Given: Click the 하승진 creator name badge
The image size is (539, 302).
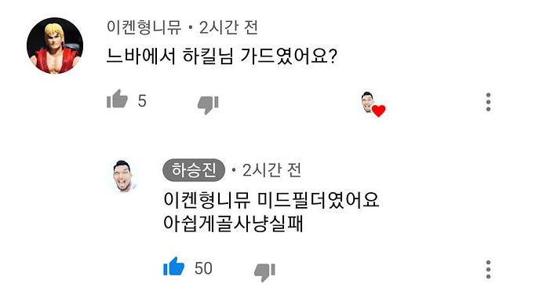Looking at the screenshot, I should click(x=194, y=170).
